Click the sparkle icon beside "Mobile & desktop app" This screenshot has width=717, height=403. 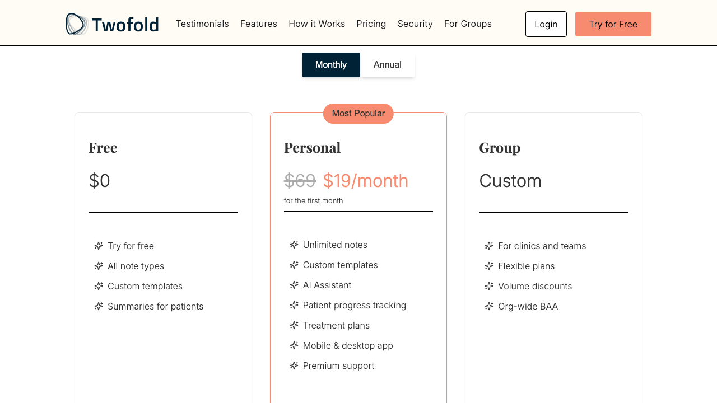[x=294, y=345]
